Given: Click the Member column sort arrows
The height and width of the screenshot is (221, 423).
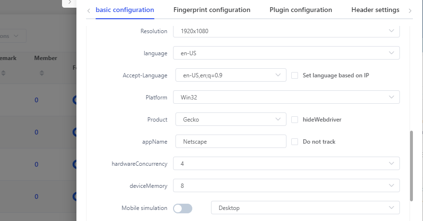Looking at the screenshot, I should [42, 73].
